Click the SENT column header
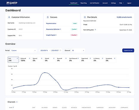Image resolution: width=139 pixels, height=110 pixels. [x=34, y=108]
